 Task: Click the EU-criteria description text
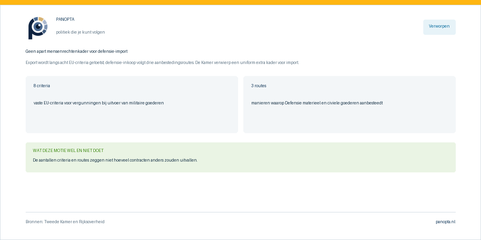(x=99, y=103)
